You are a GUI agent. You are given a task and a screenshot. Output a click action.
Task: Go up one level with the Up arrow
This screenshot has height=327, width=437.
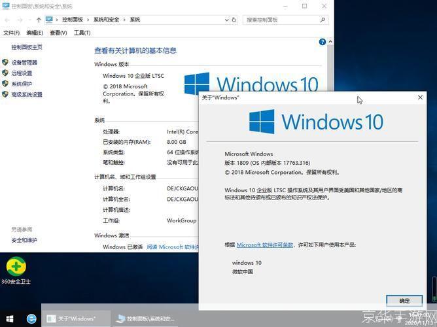(x=39, y=20)
